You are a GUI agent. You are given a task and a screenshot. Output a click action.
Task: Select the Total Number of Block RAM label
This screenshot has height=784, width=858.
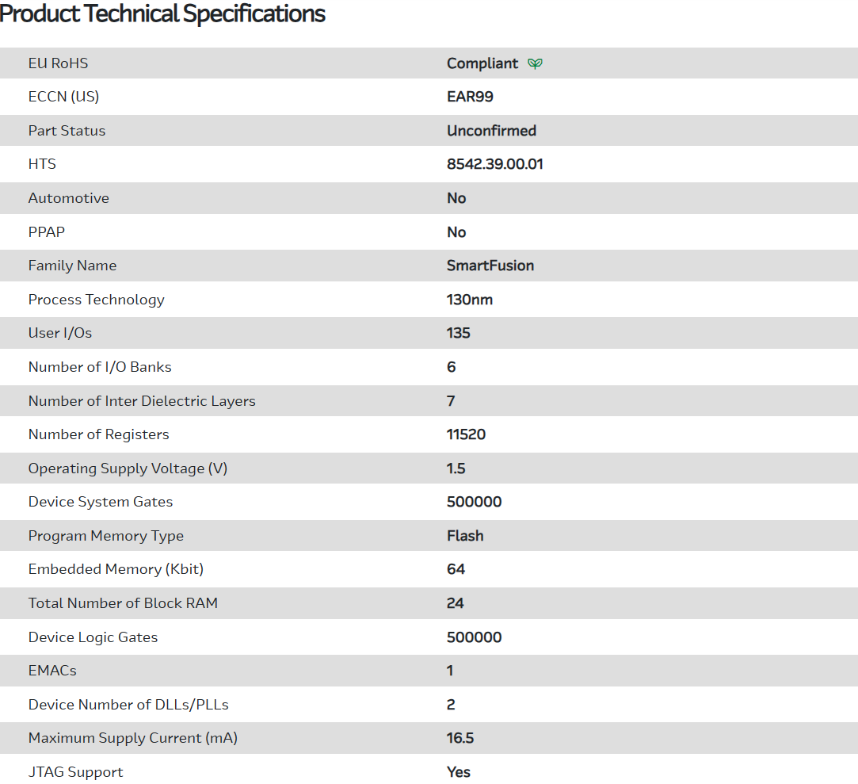click(x=123, y=603)
